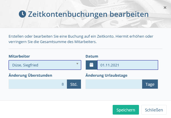
Task: Click the 'Änderung Überstunden' label
Action: pyautogui.click(x=30, y=75)
